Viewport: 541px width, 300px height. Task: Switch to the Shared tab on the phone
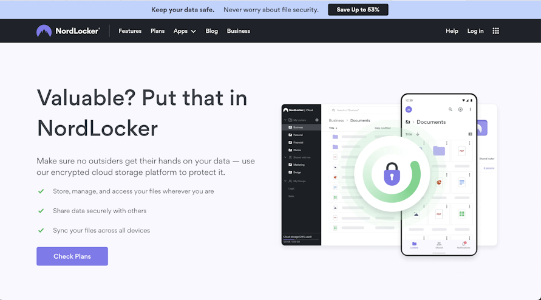point(439,245)
